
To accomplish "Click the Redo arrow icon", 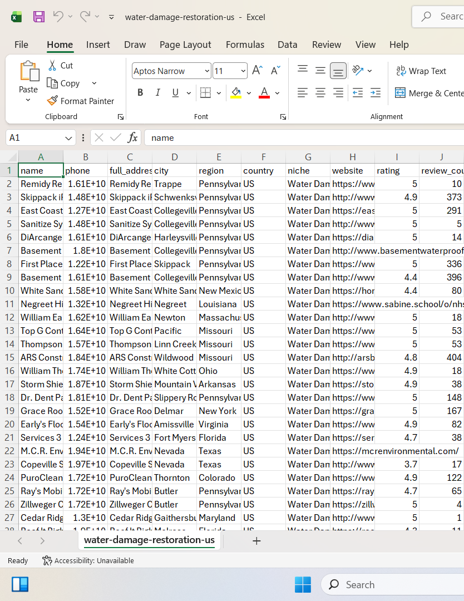I will (x=85, y=17).
